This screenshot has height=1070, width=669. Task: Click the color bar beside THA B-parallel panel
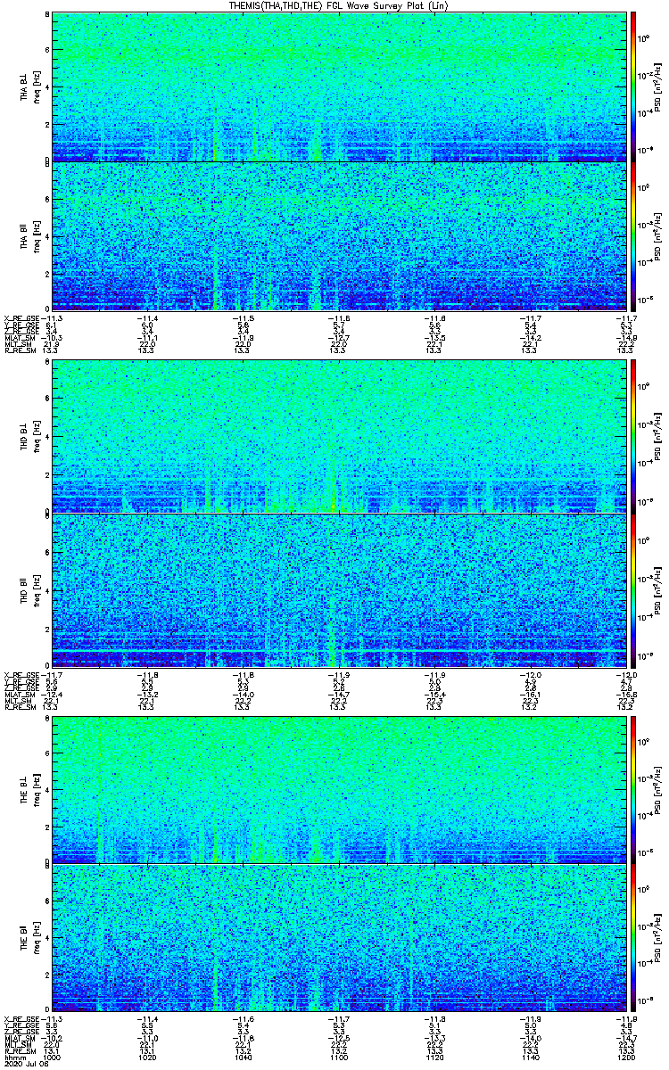(x=633, y=236)
